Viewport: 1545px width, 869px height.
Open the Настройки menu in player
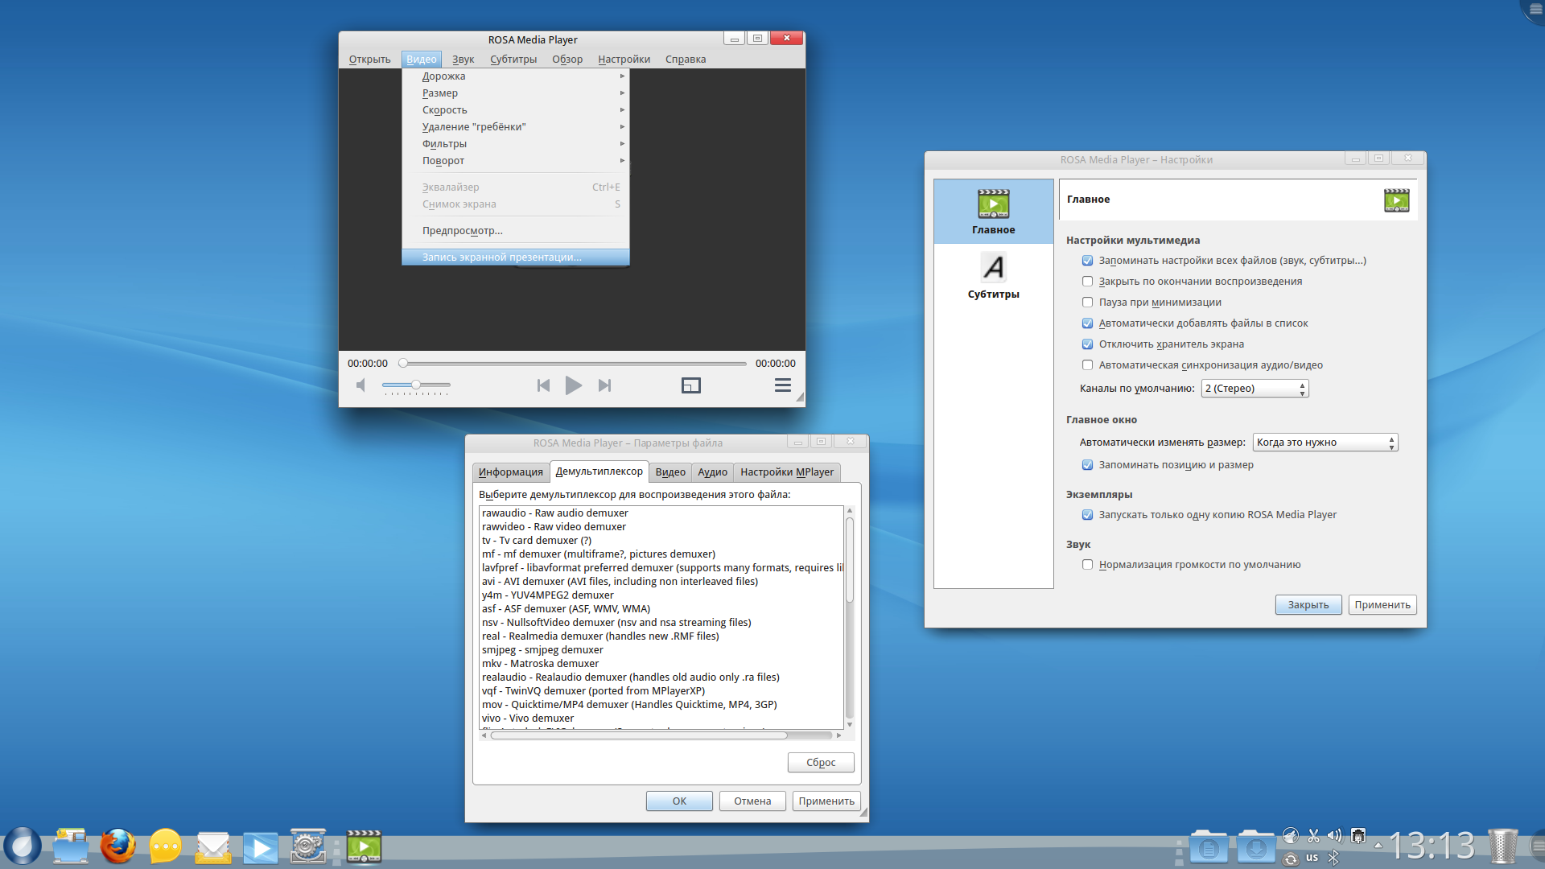[624, 60]
